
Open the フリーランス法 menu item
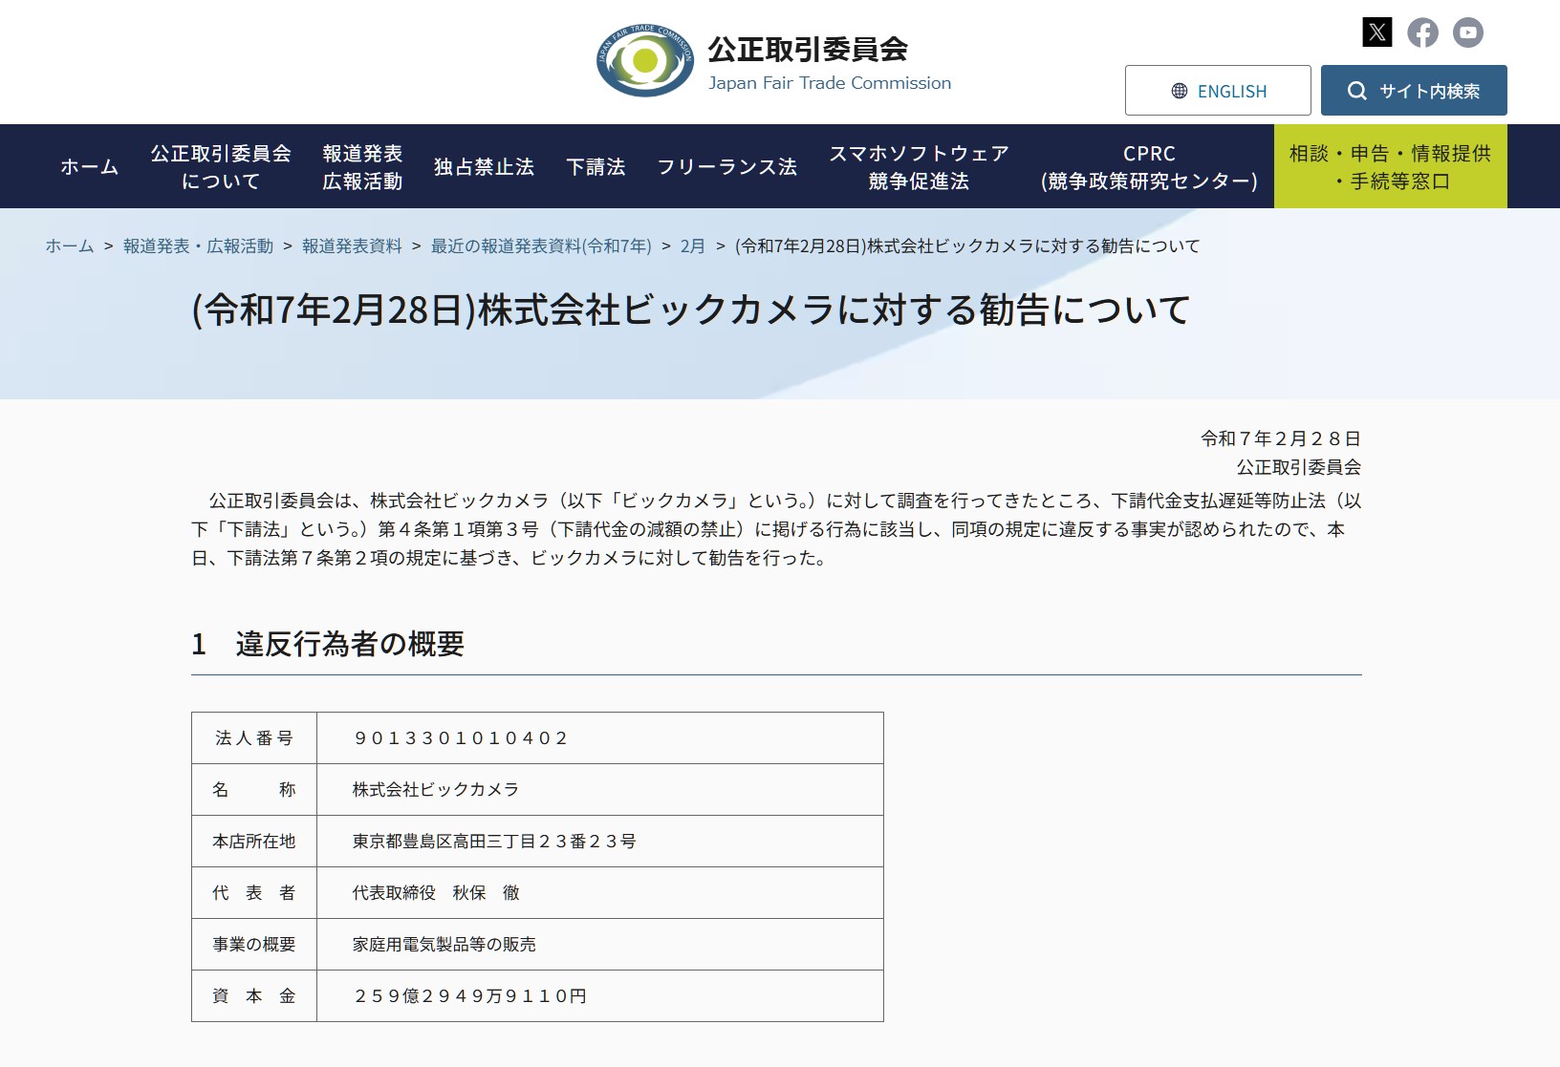728,165
